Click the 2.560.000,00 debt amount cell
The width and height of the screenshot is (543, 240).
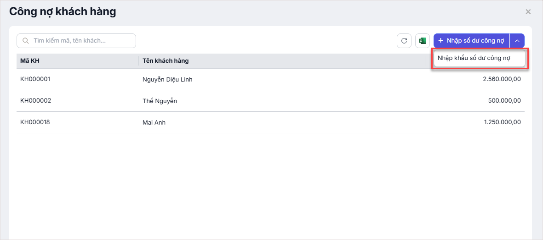click(x=502, y=79)
